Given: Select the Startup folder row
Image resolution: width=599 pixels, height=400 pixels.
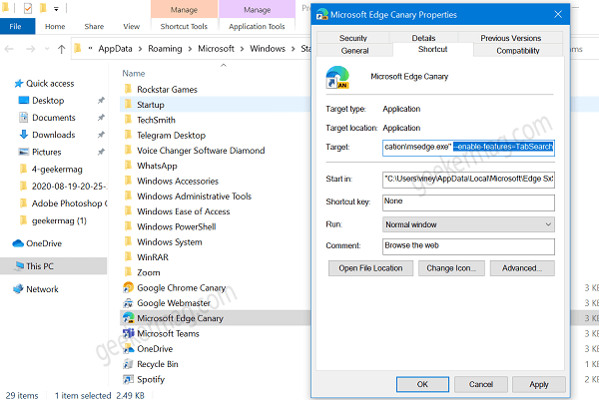Looking at the screenshot, I should [215, 104].
